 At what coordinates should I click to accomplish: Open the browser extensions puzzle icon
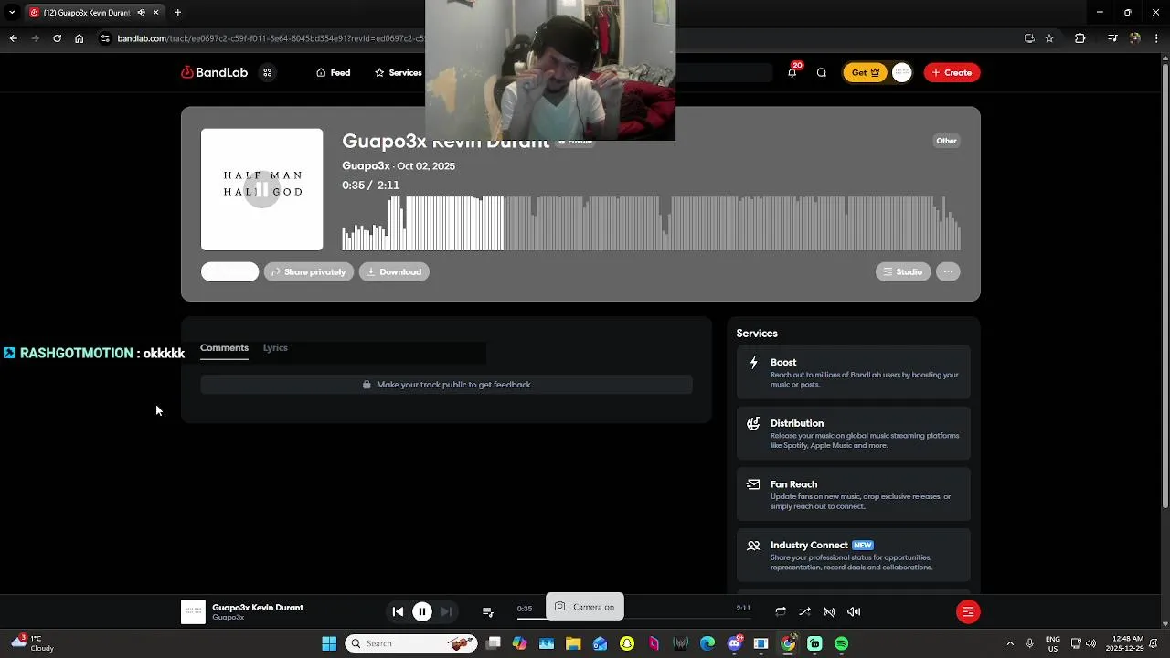click(1080, 38)
